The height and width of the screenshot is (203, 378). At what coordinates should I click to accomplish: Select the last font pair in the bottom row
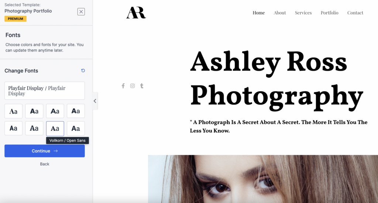[76, 129]
